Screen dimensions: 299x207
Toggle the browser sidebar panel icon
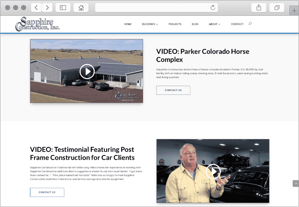tap(63, 8)
